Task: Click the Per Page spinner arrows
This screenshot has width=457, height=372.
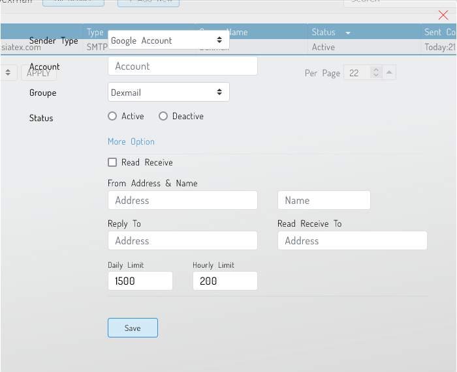Action: coord(375,73)
